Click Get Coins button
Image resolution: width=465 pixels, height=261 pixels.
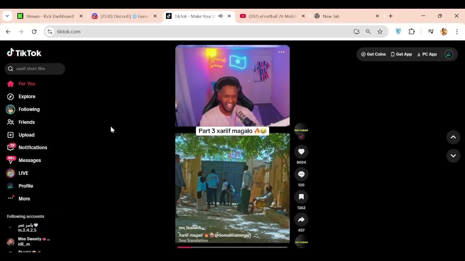click(373, 54)
